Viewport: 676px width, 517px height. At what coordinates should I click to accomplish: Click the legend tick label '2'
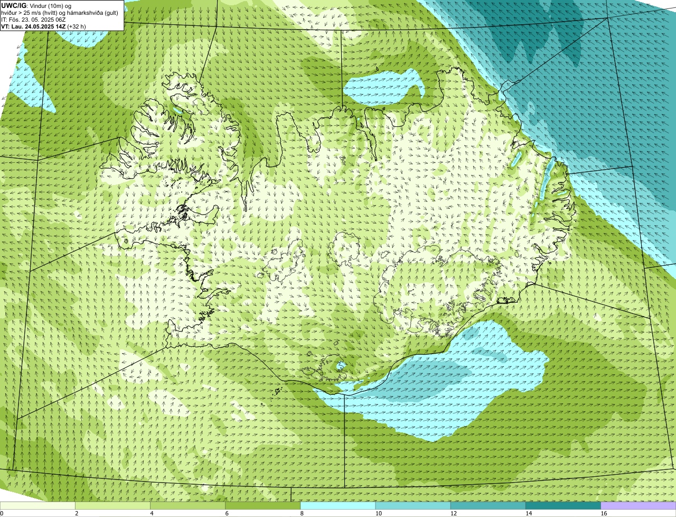coord(77,513)
